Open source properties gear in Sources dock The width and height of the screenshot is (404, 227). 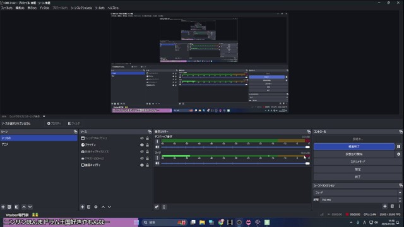point(96,207)
